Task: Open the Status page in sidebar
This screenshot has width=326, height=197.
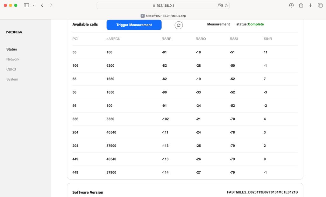Action: click(12, 49)
